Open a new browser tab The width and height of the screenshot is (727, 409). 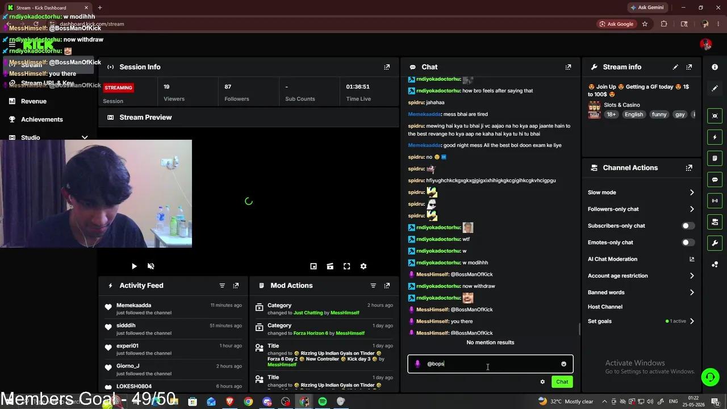pyautogui.click(x=100, y=7)
